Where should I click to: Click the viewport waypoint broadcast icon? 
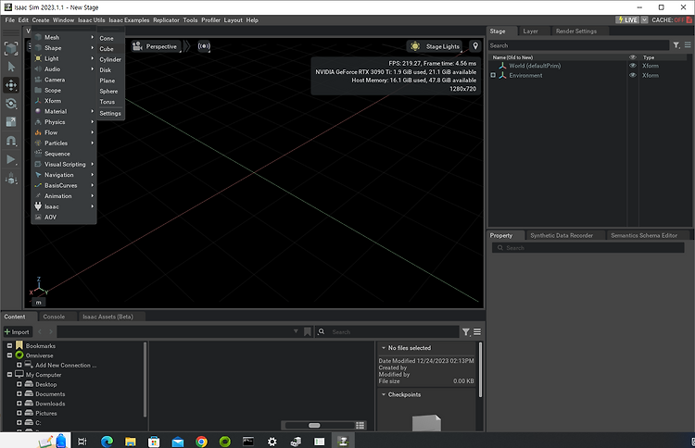click(x=204, y=46)
